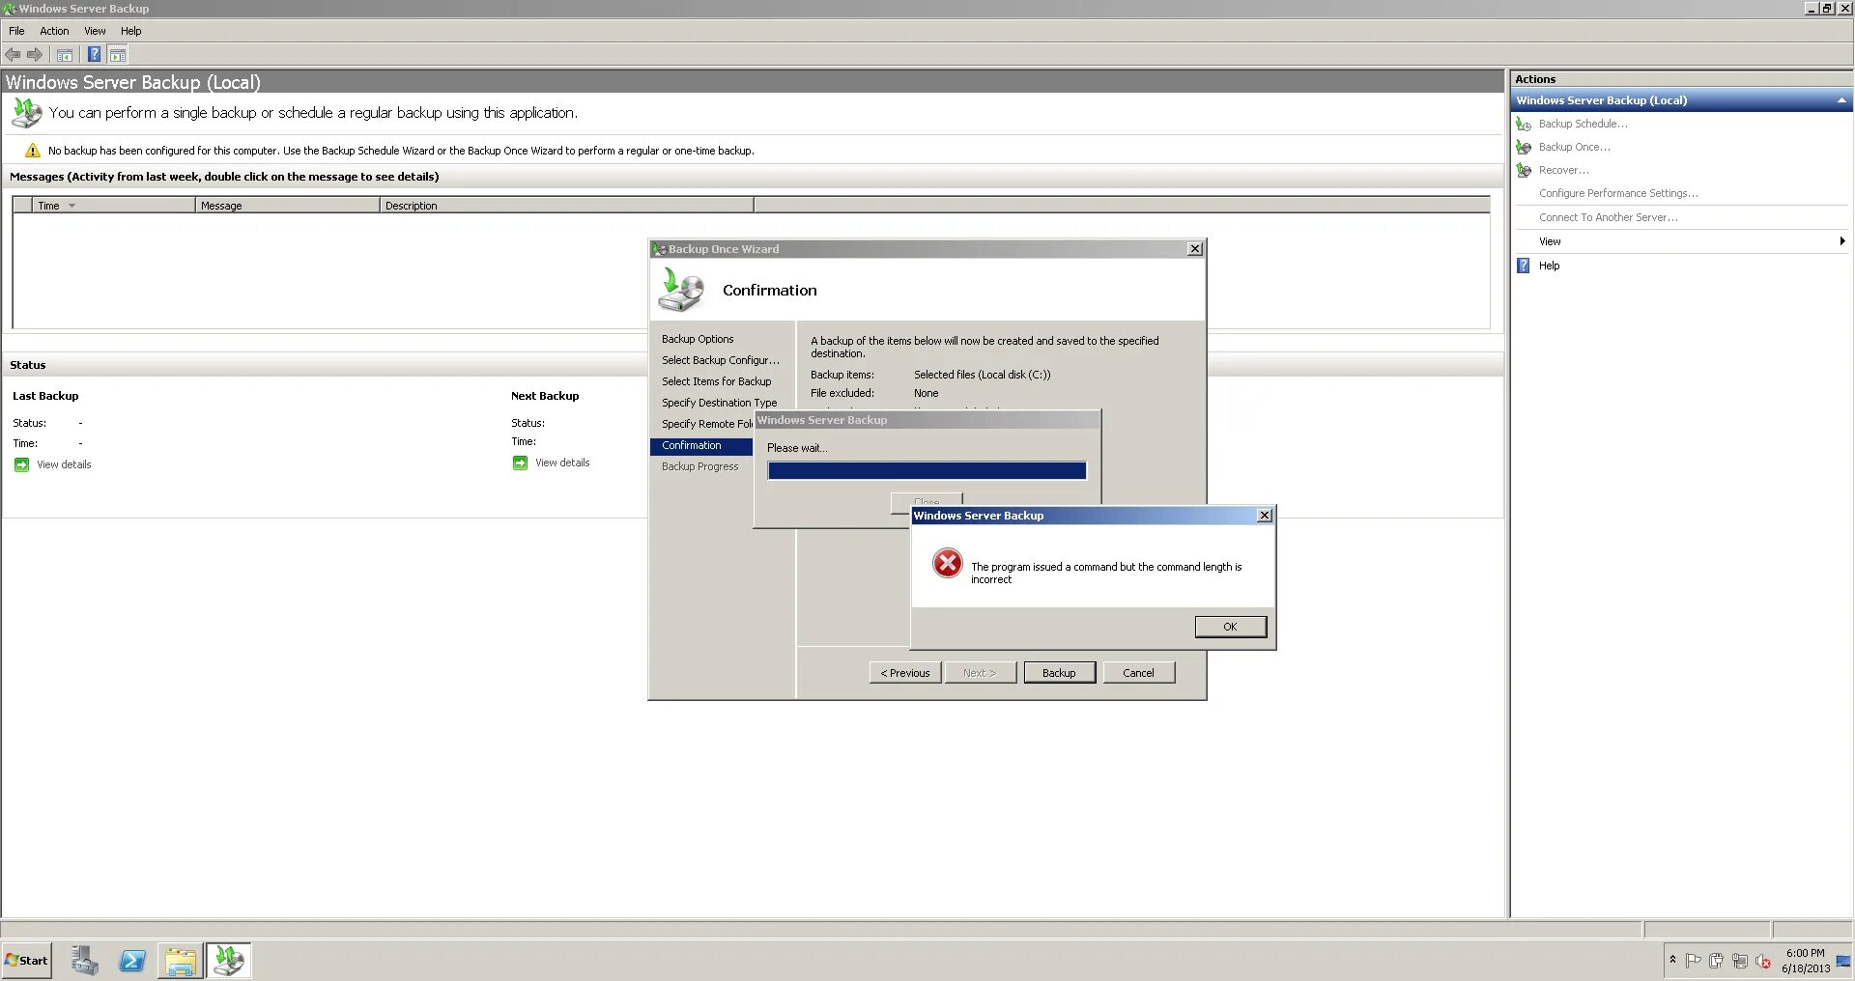
Task: Click the Windows Server Backup taskbar button
Action: tap(229, 961)
